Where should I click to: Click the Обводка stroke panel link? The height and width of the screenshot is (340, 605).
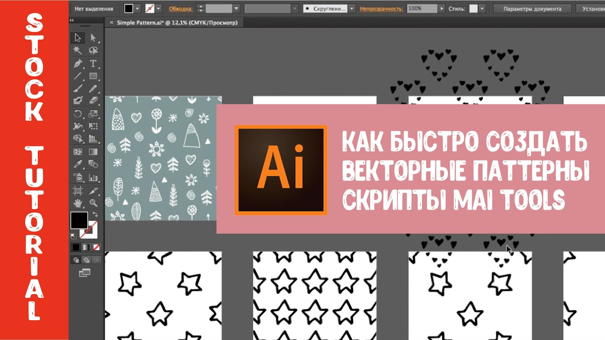181,8
